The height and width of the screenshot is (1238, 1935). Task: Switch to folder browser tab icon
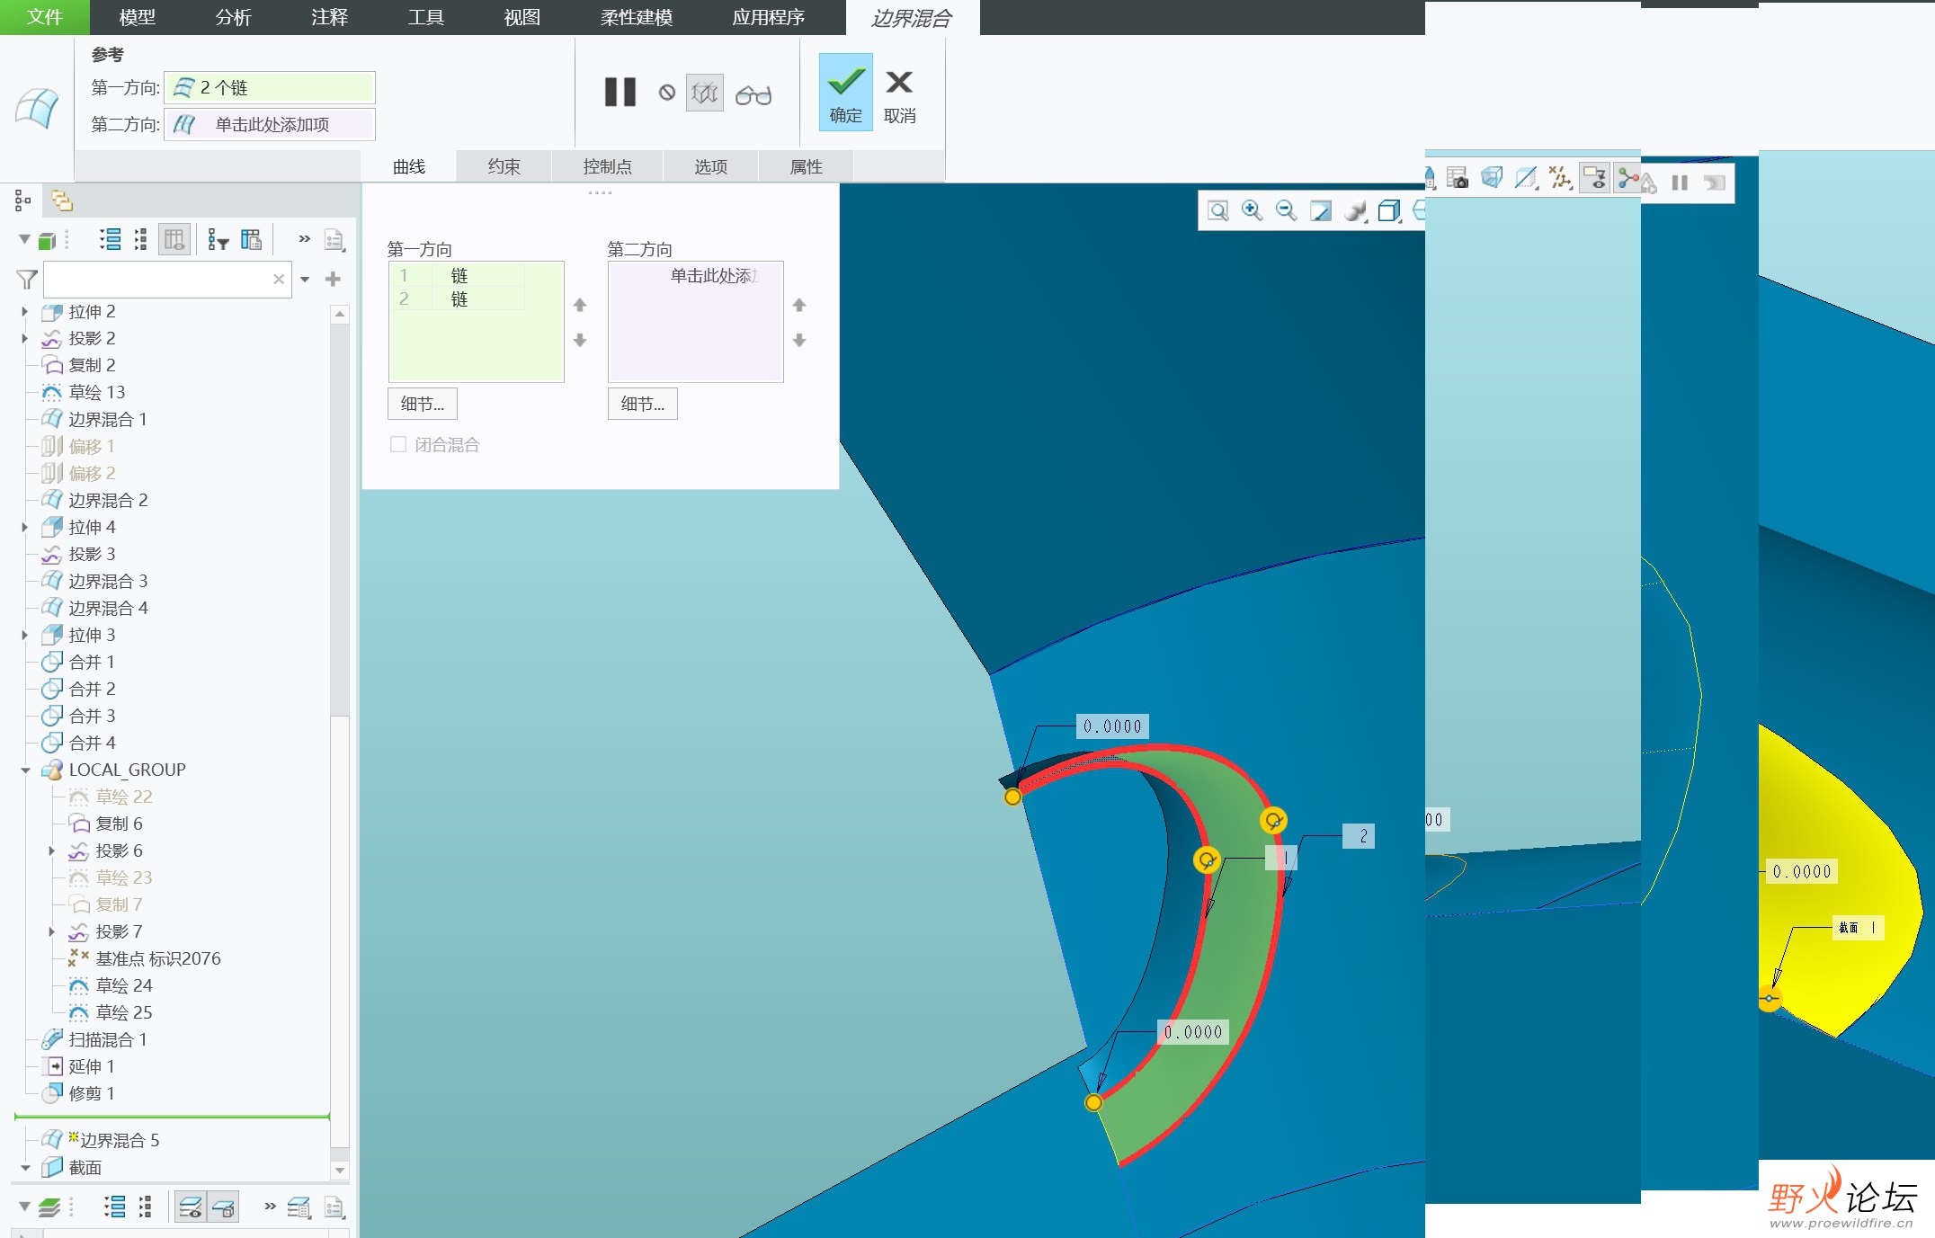click(x=62, y=200)
